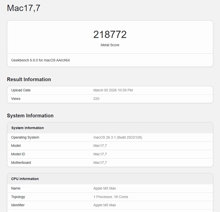This screenshot has width=220, height=212.
Task: Click the March 05 2026 timestamp value
Action: (x=113, y=90)
